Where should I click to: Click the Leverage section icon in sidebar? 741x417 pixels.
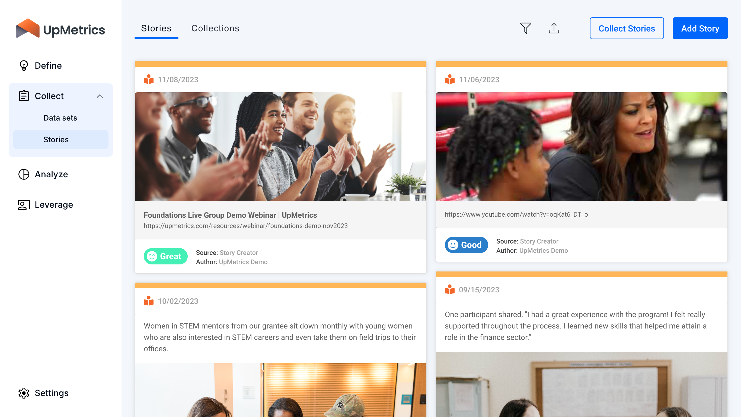click(x=23, y=205)
